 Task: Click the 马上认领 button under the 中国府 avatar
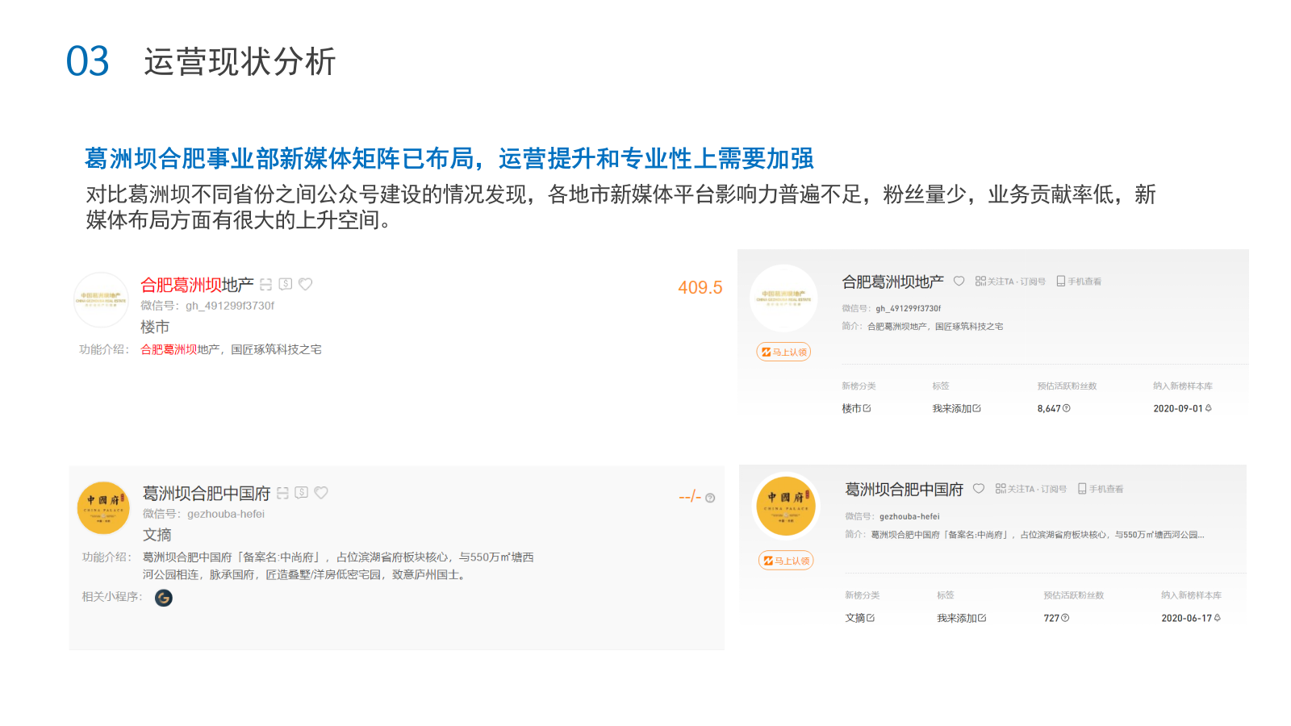click(786, 561)
